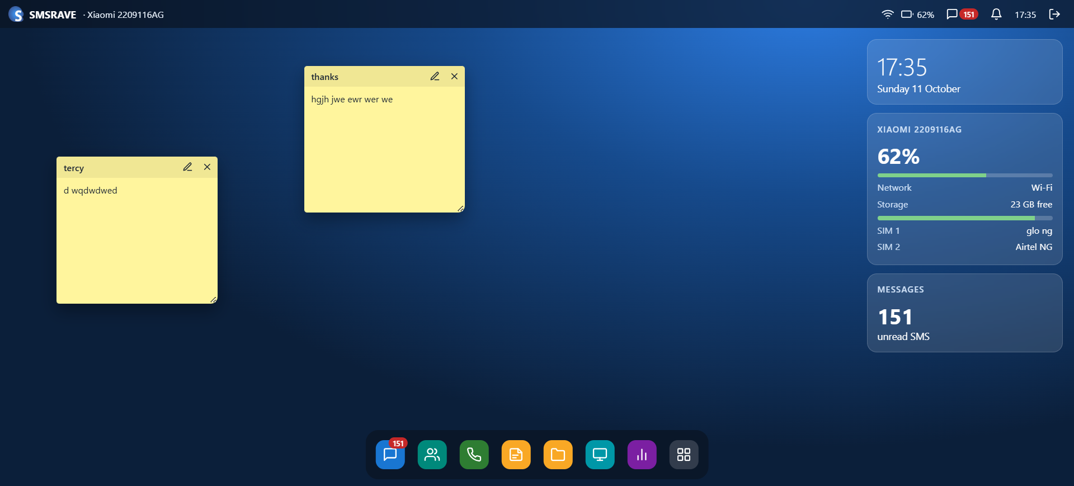Open the Files folder app in the dock

click(558, 455)
